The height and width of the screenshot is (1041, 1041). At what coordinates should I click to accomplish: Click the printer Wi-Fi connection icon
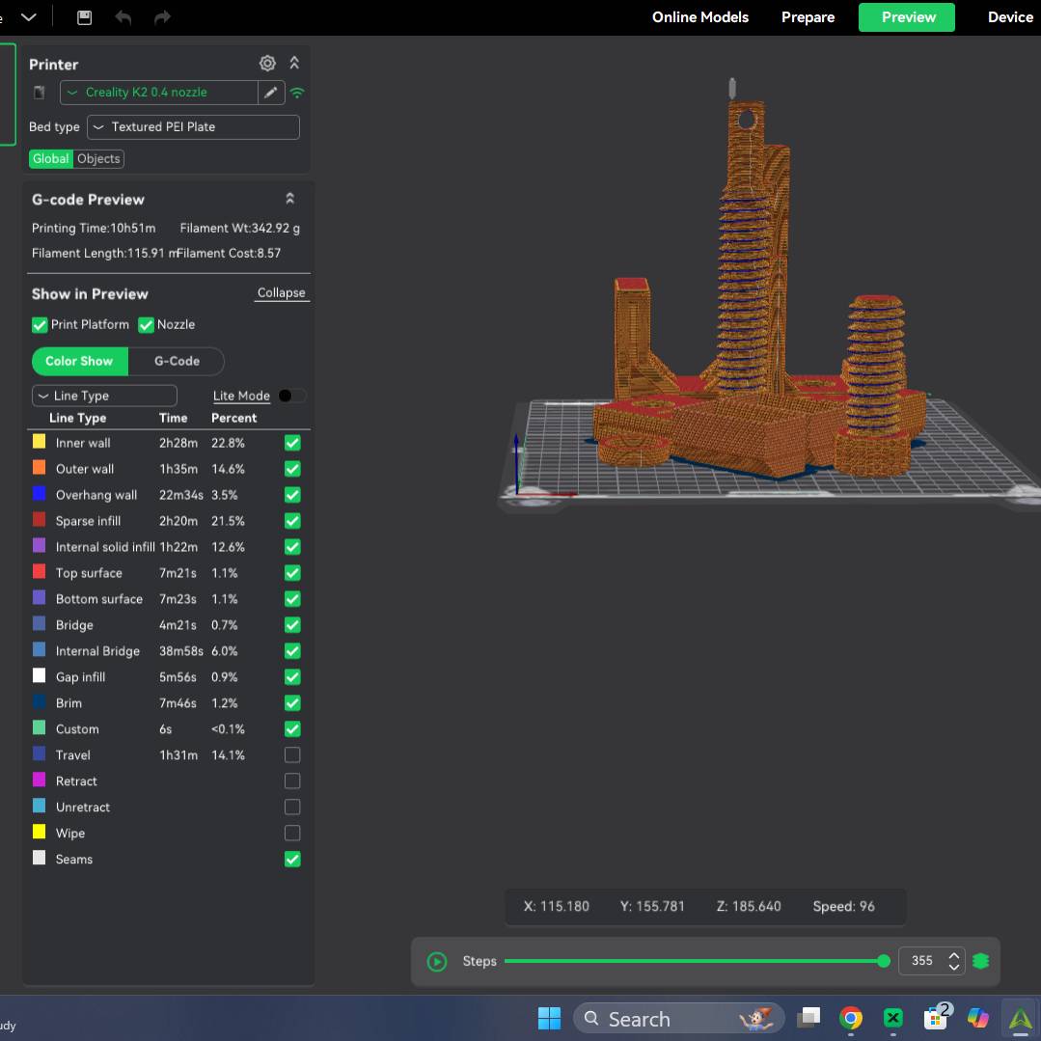click(297, 93)
